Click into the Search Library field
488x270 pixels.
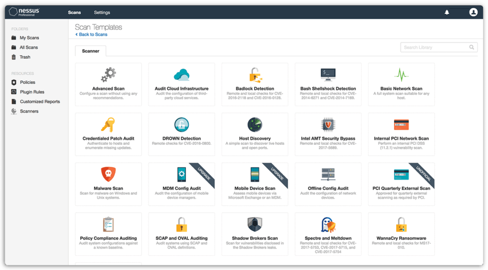[439, 47]
